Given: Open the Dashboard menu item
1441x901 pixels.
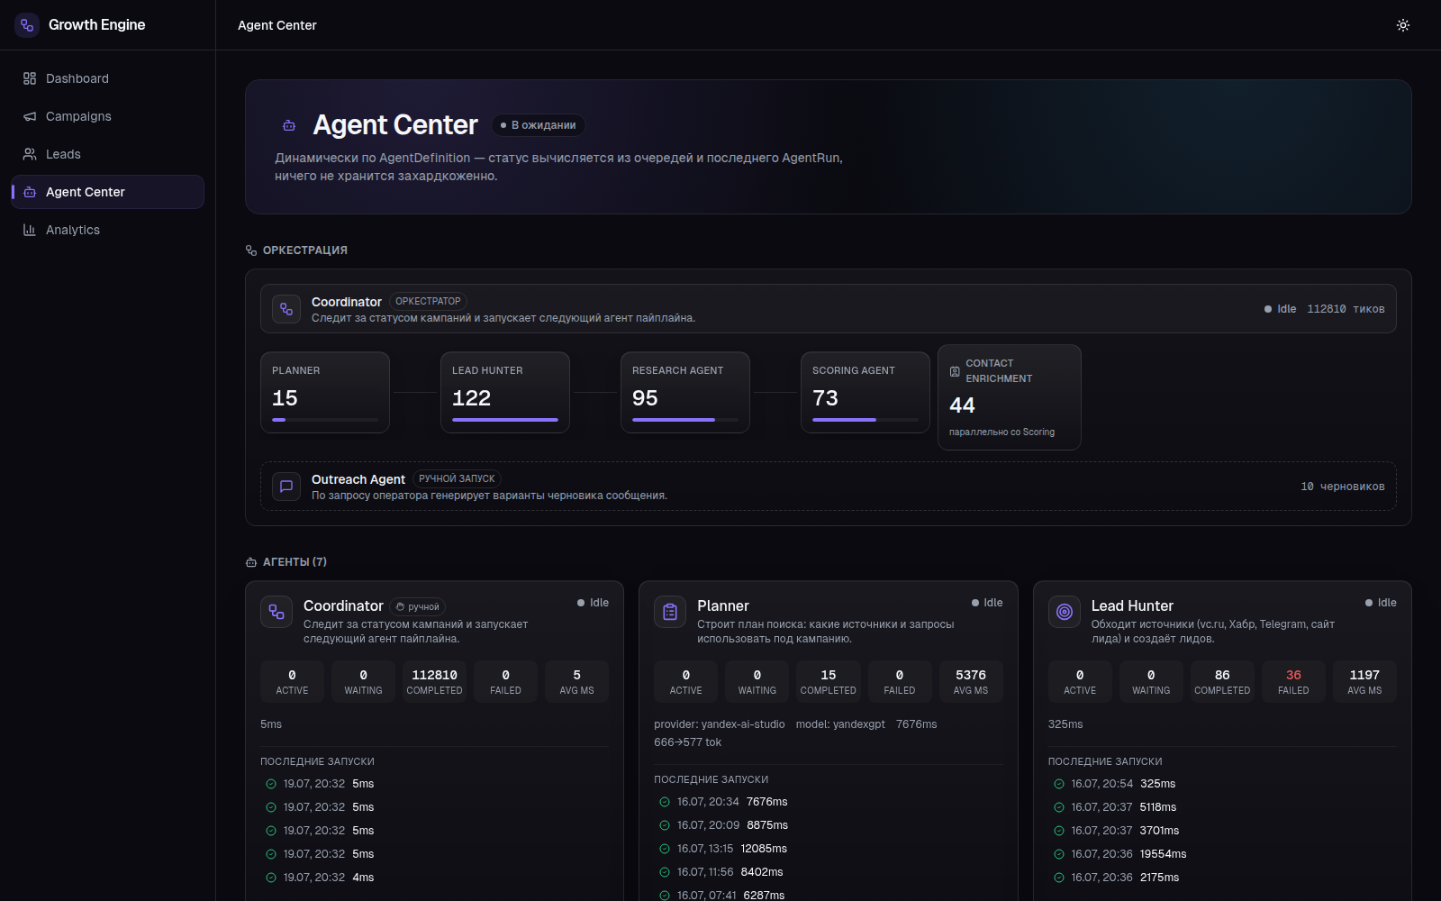Looking at the screenshot, I should tap(108, 78).
